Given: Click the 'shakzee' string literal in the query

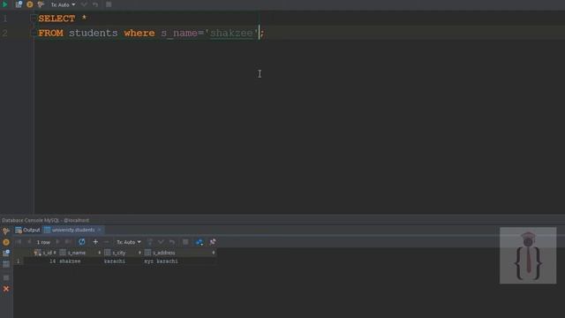Looking at the screenshot, I should pyautogui.click(x=231, y=34).
